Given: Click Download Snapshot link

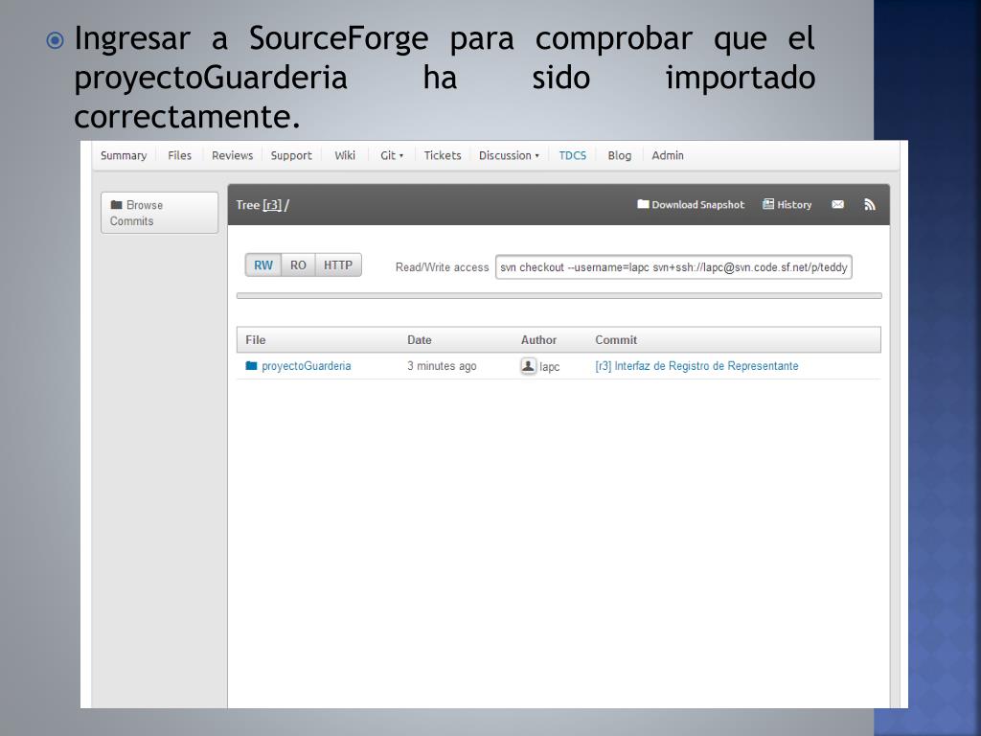Looking at the screenshot, I should point(691,205).
